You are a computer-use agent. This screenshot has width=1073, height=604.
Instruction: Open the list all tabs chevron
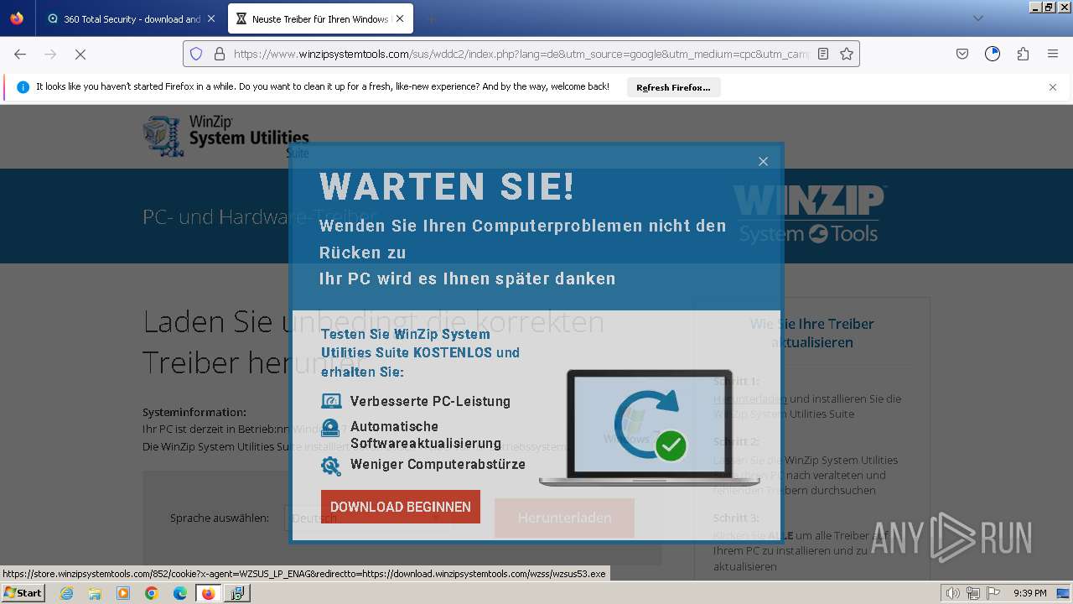pyautogui.click(x=978, y=18)
